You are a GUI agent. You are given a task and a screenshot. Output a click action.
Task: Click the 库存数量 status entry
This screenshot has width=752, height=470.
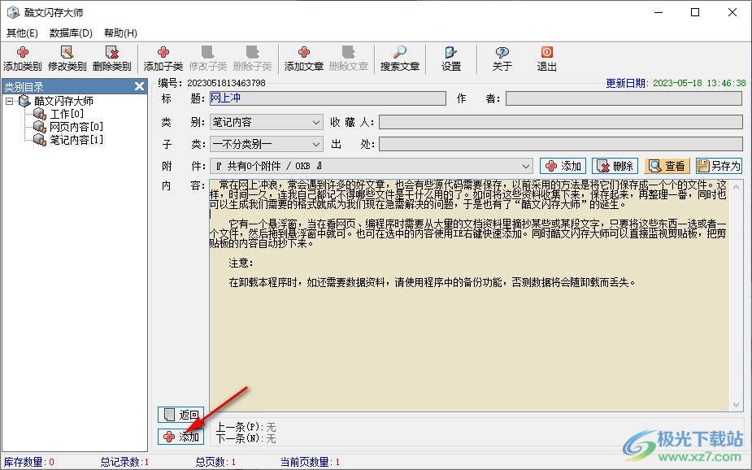28,463
